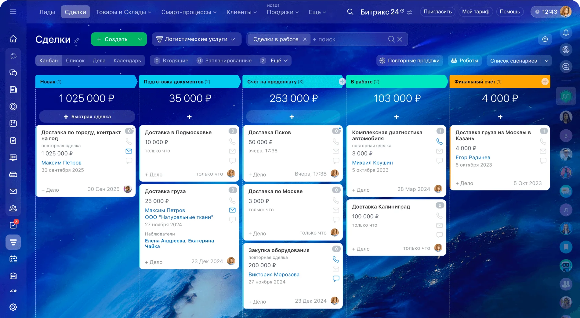
Task: Open the kanban settings gear above the board
Action: pyautogui.click(x=545, y=39)
